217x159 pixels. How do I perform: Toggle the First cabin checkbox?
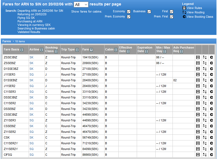pyautogui.click(x=171, y=11)
